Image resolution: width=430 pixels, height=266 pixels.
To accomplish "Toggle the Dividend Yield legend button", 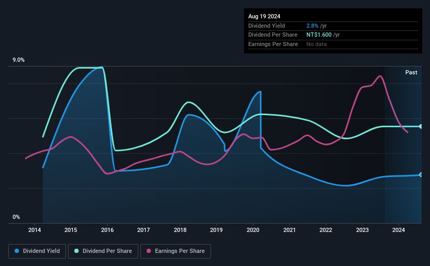I will [37, 251].
